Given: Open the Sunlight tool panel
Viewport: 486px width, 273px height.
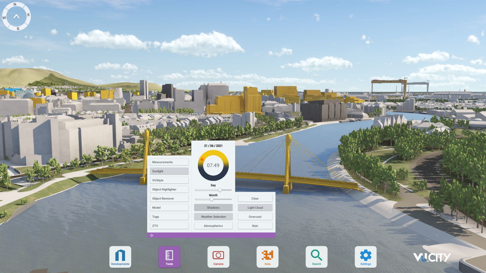Looking at the screenshot, I should 169,171.
